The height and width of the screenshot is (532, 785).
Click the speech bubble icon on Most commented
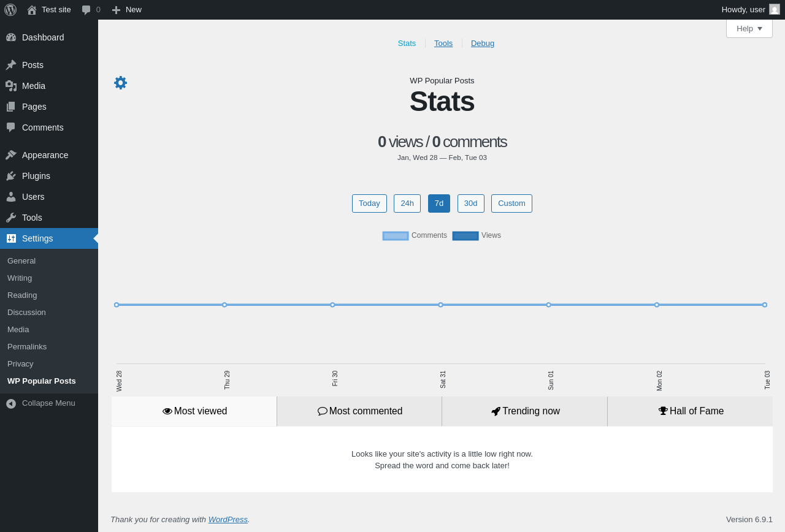[323, 411]
